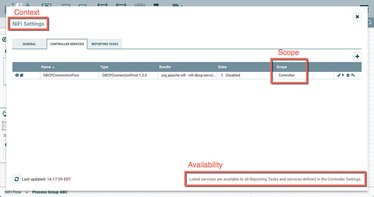Sort by the Type column header

(x=104, y=67)
